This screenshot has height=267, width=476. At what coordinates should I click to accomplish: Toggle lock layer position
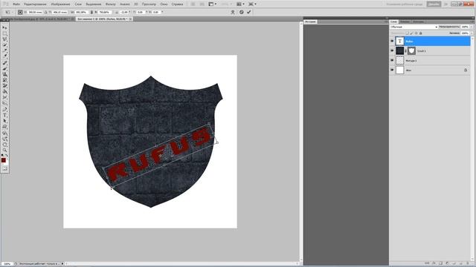(x=416, y=33)
